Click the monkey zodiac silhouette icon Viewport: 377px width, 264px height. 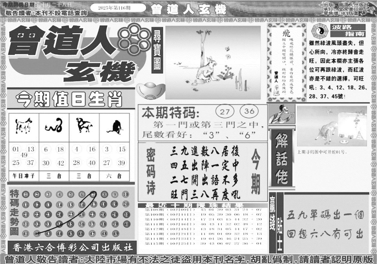[115, 127]
